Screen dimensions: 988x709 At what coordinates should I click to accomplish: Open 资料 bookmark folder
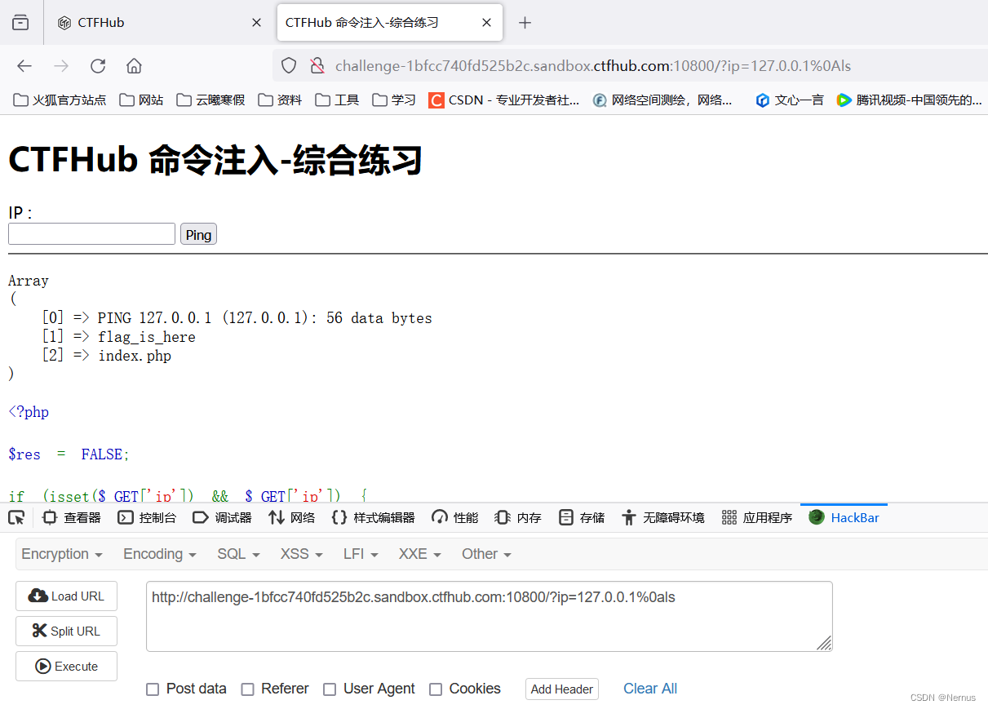280,100
